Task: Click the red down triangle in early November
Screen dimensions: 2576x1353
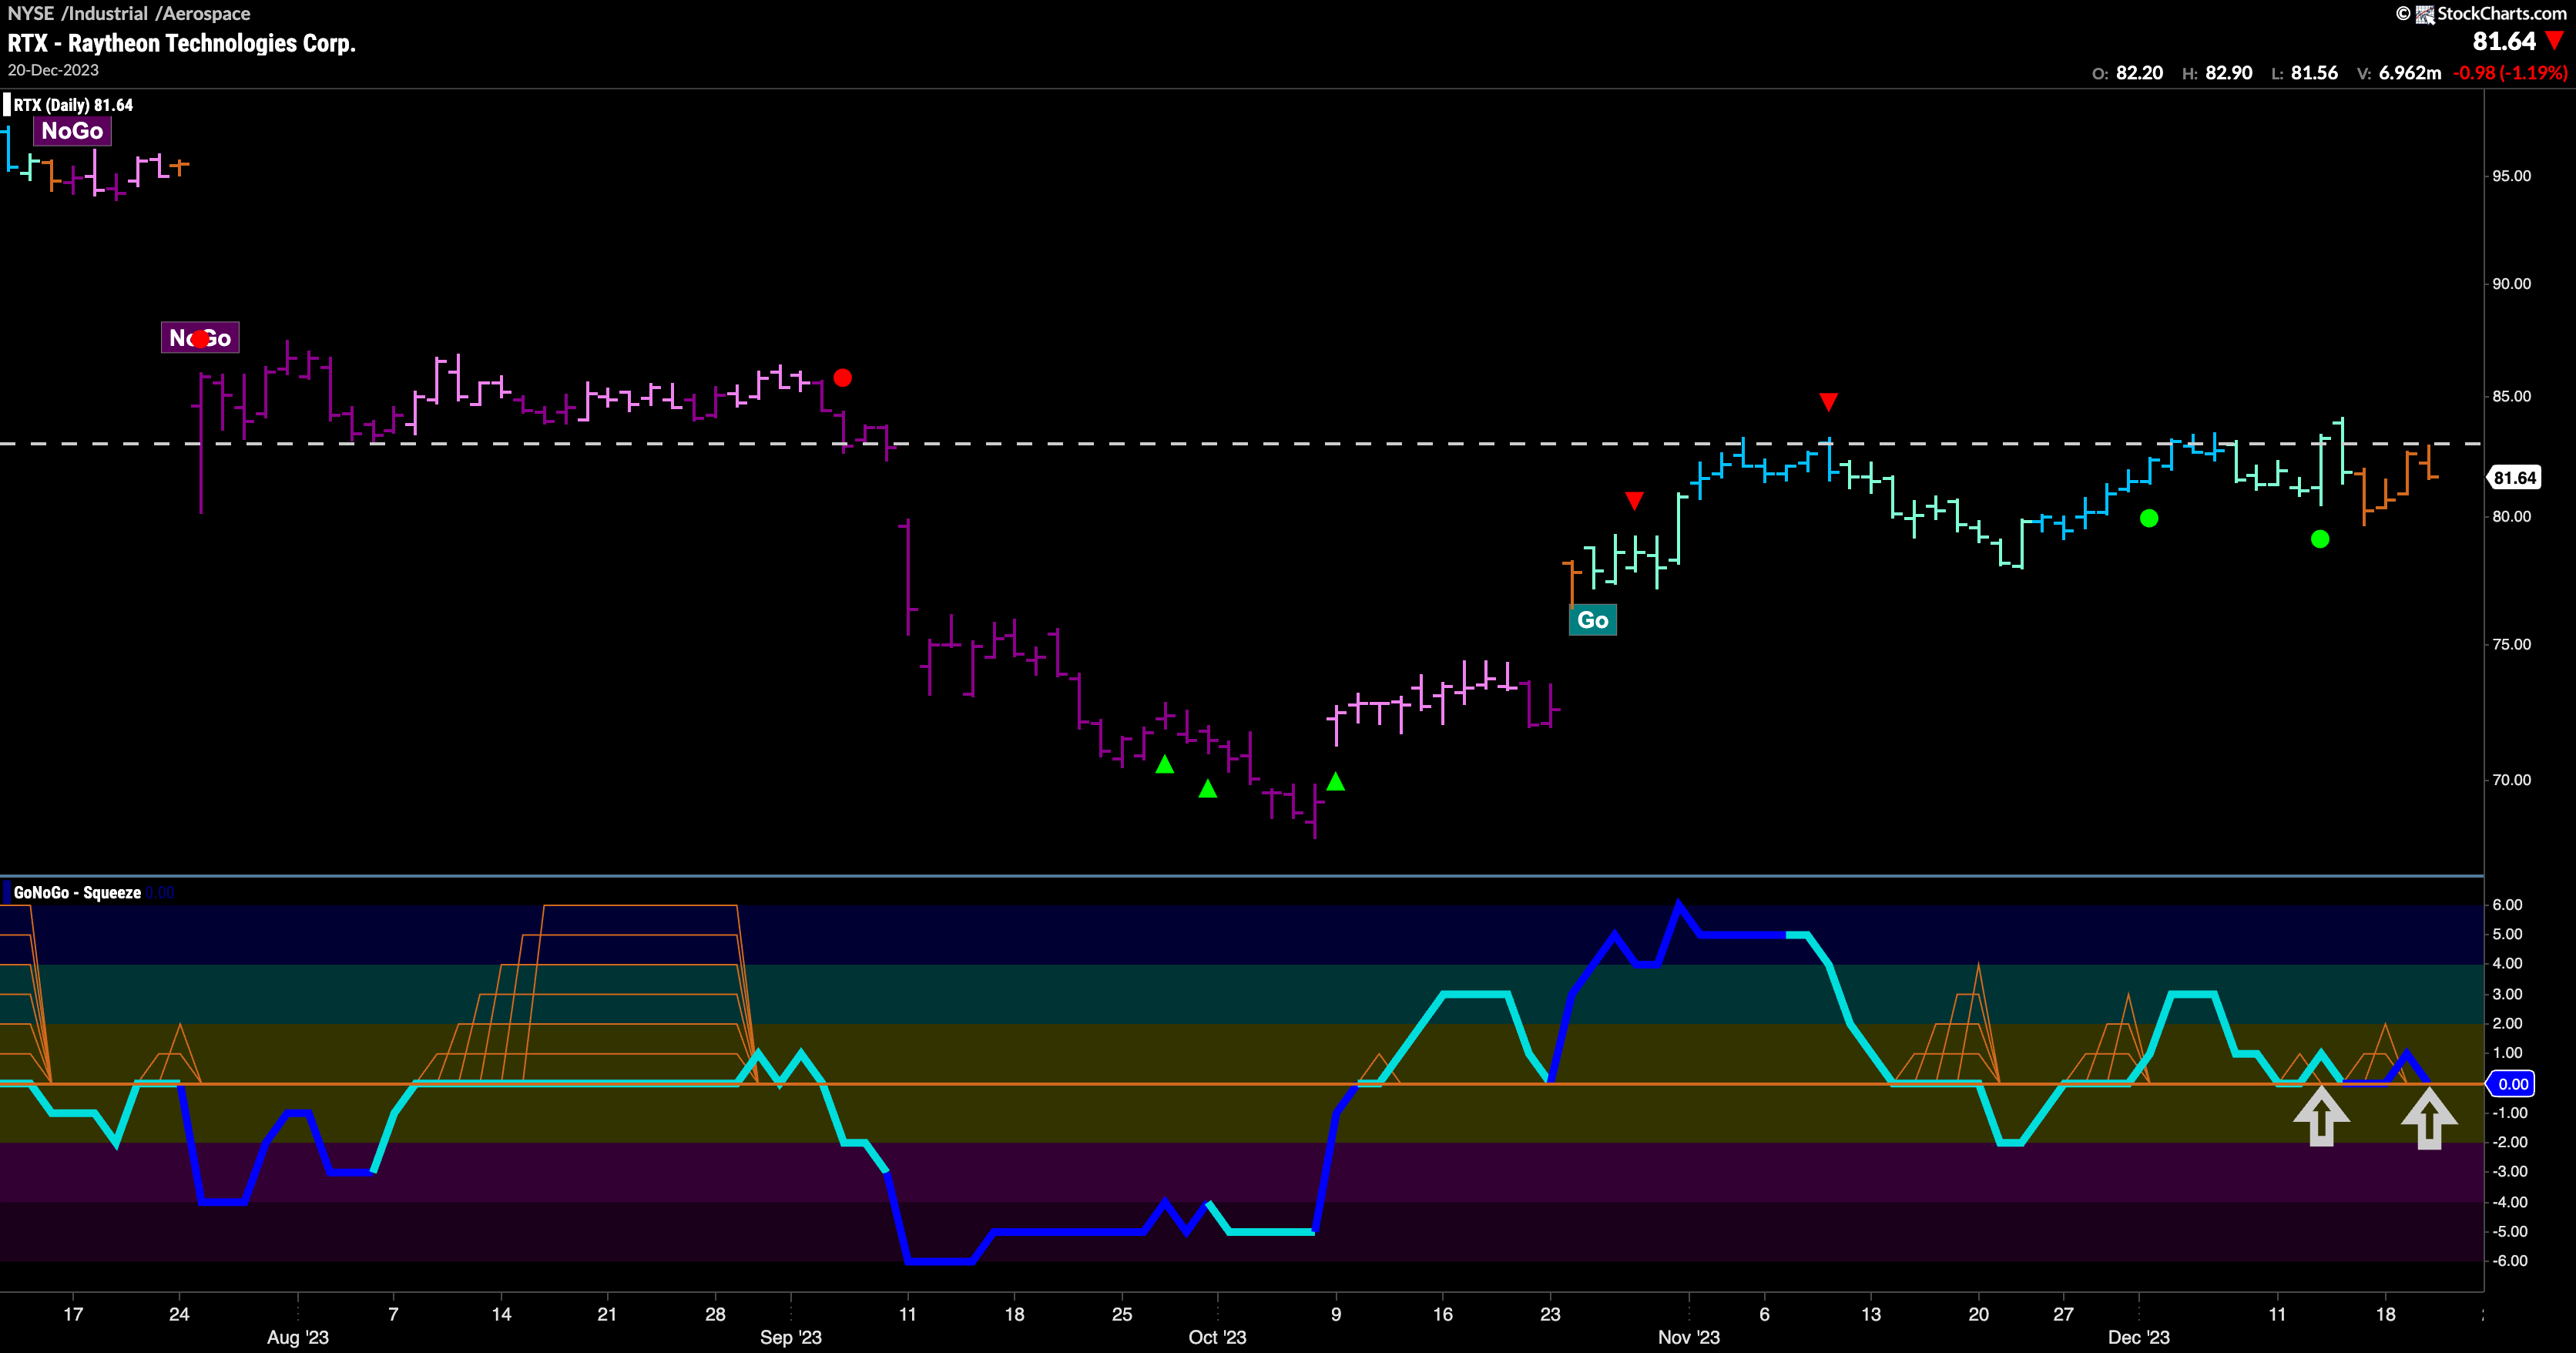Action: pyautogui.click(x=1828, y=402)
